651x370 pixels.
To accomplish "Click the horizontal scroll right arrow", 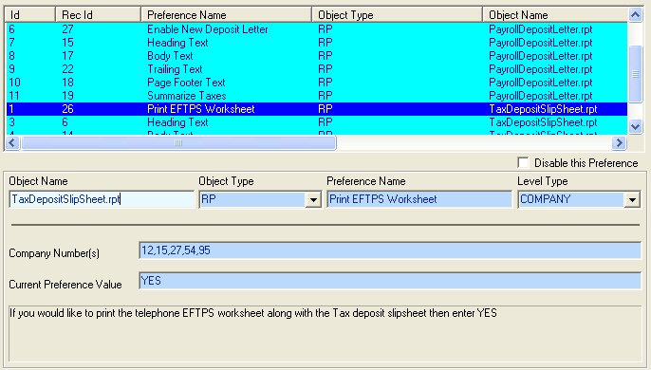I will pos(619,143).
